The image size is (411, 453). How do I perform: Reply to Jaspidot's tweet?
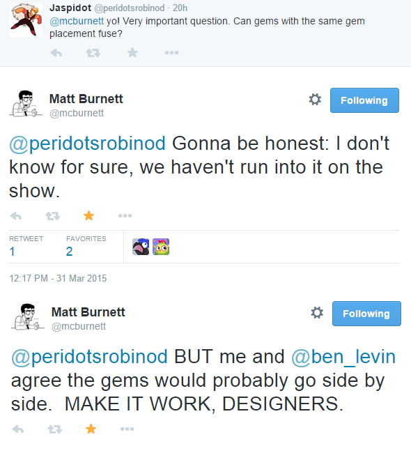point(56,53)
